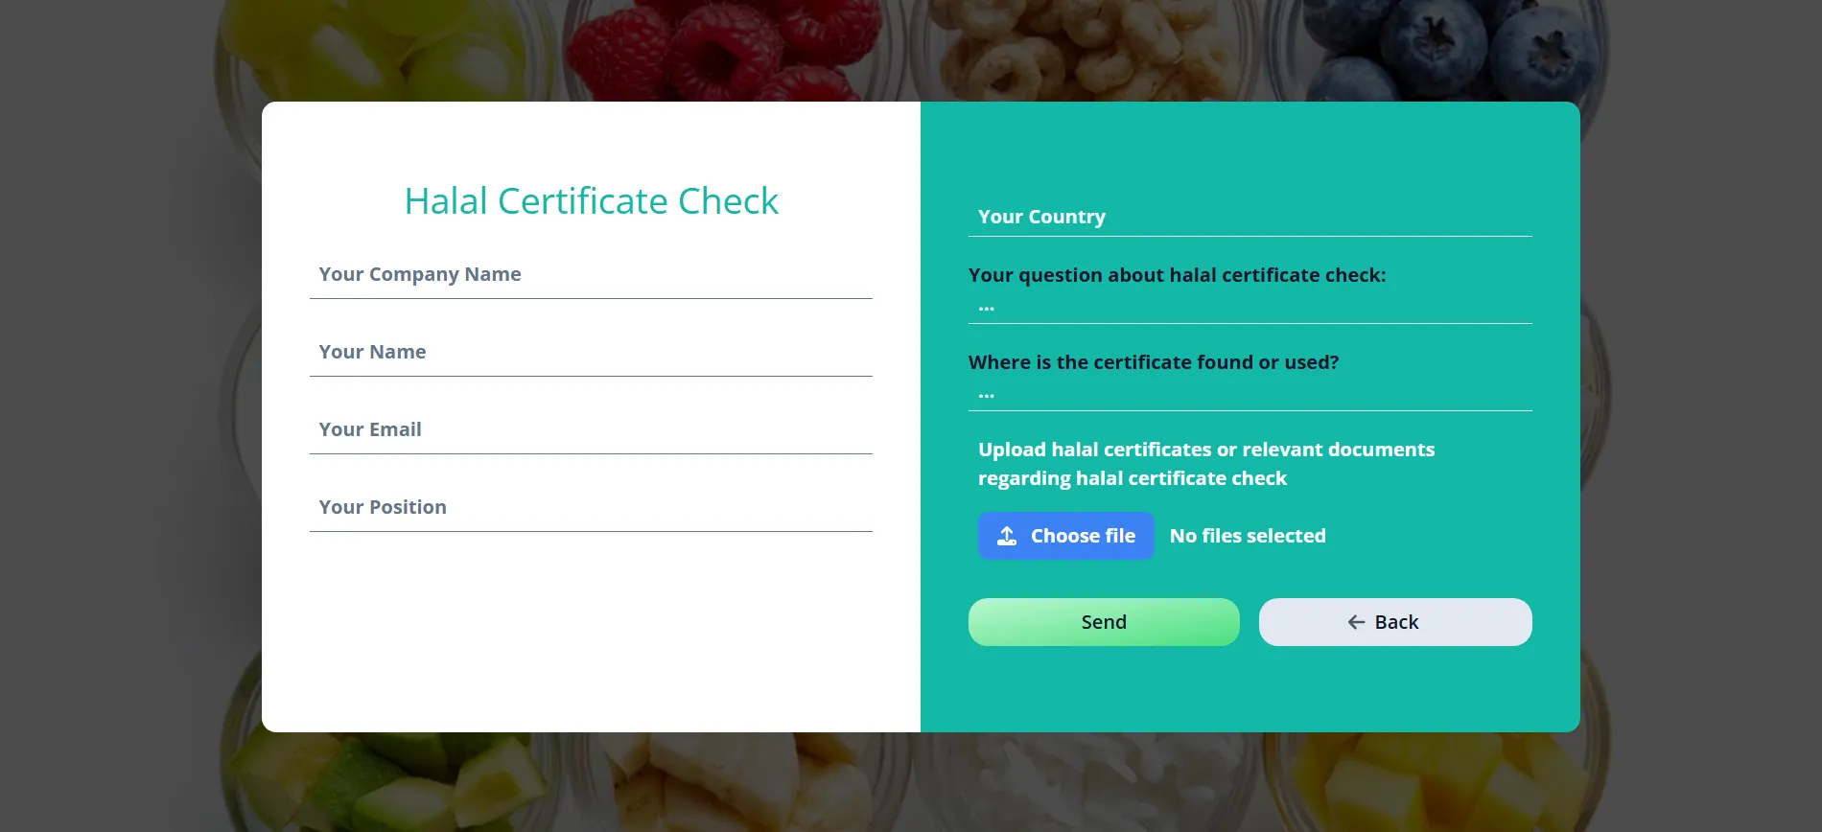Click the left arrow icon beside Back

tap(1356, 622)
